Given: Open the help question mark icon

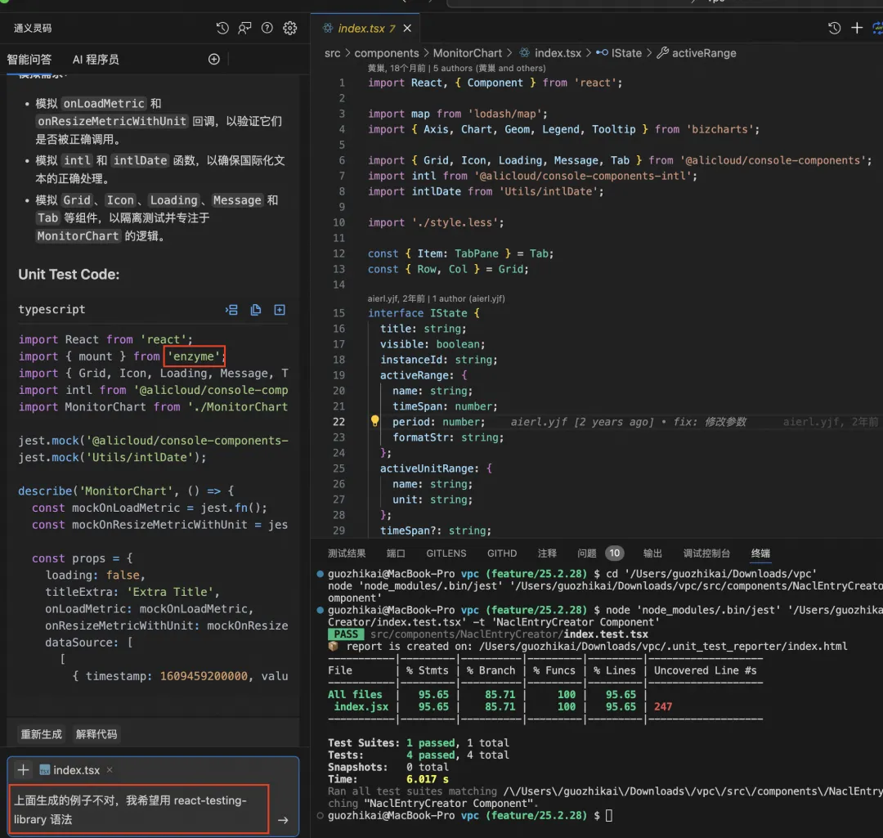Looking at the screenshot, I should (267, 28).
